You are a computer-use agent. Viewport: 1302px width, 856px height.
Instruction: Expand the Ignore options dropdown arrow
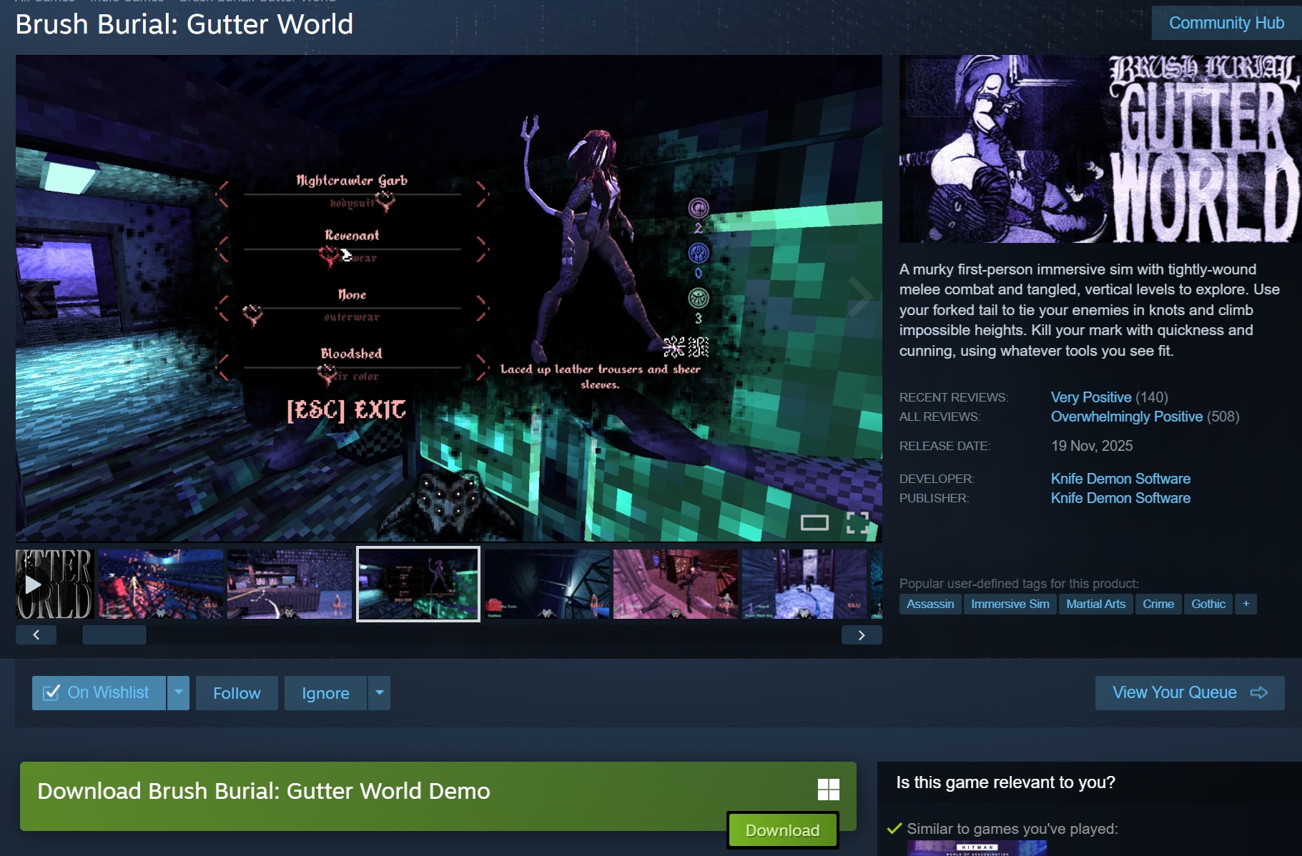(380, 693)
